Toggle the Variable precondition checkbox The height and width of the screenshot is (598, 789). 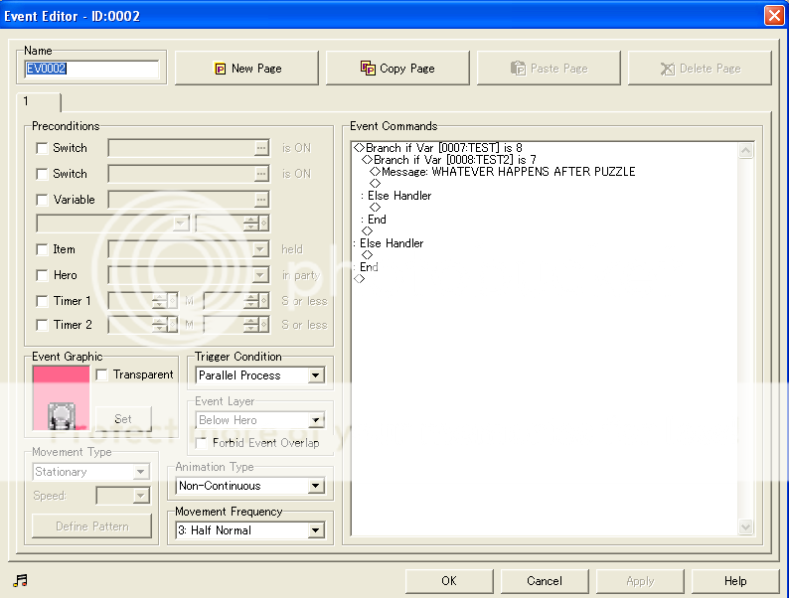click(42, 200)
